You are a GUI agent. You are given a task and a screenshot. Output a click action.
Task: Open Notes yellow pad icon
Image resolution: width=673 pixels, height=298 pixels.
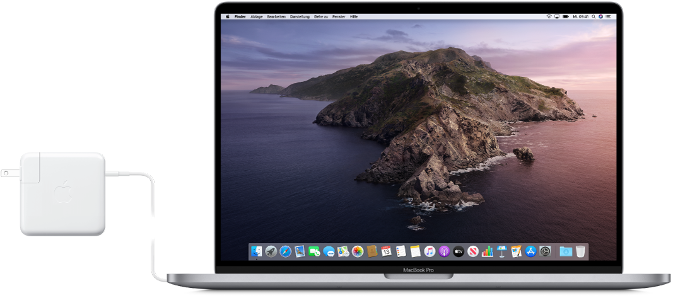[x=415, y=251]
